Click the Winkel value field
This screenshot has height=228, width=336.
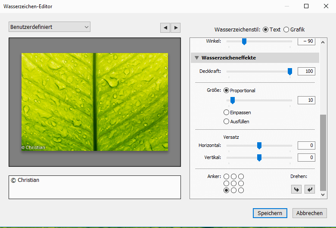tap(306, 41)
